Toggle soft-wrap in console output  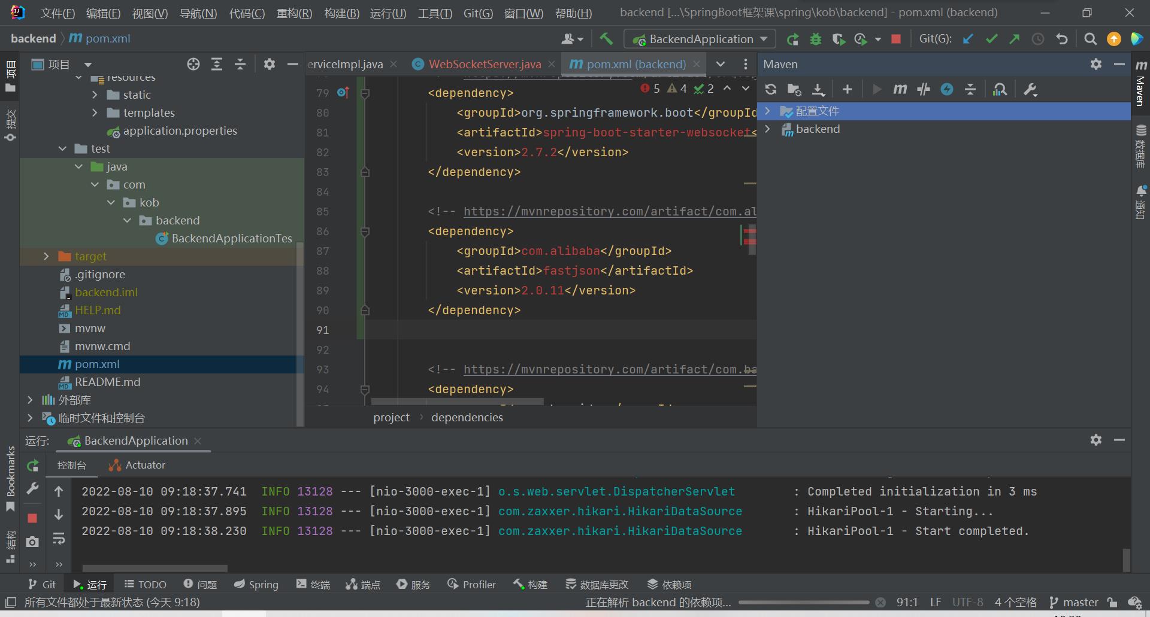point(59,539)
